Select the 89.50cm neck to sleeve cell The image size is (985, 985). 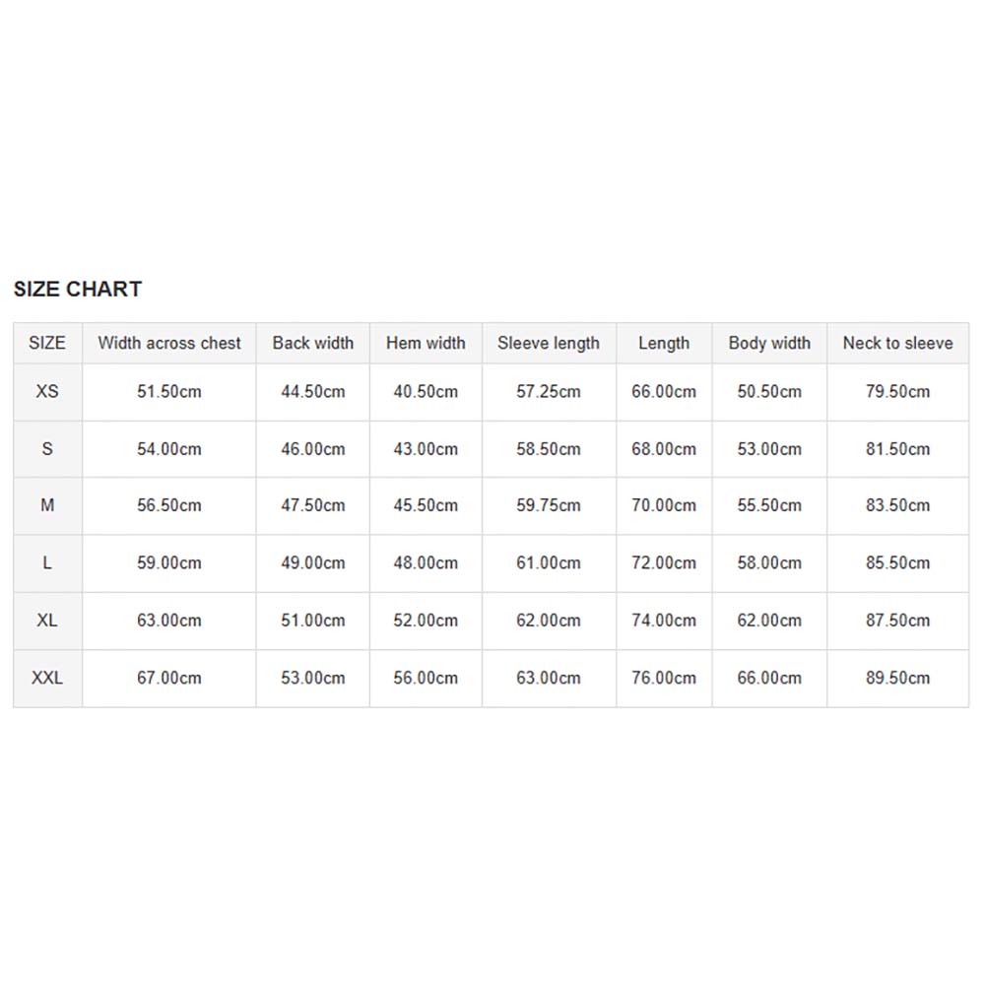(897, 678)
